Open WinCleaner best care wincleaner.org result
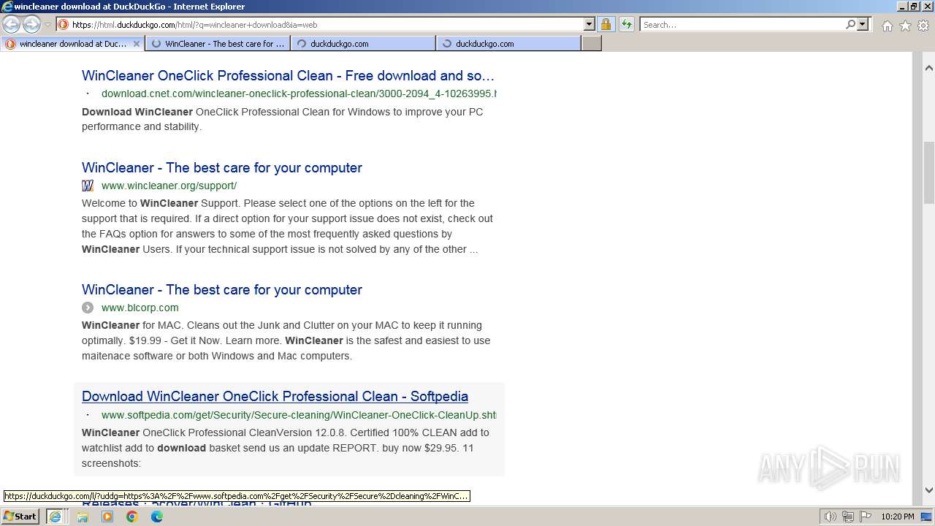The width and height of the screenshot is (935, 526). coord(222,167)
